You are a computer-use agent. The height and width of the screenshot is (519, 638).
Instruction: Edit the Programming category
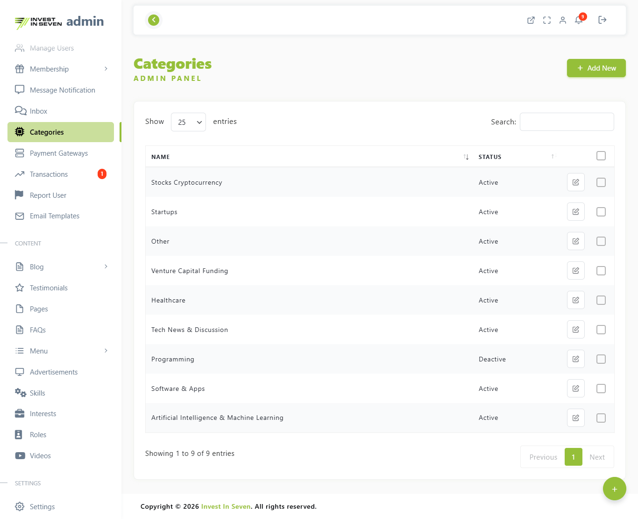(x=575, y=359)
